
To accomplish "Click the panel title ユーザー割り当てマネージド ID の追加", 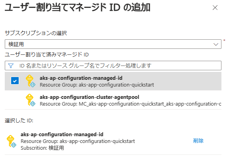I will (x=78, y=8).
